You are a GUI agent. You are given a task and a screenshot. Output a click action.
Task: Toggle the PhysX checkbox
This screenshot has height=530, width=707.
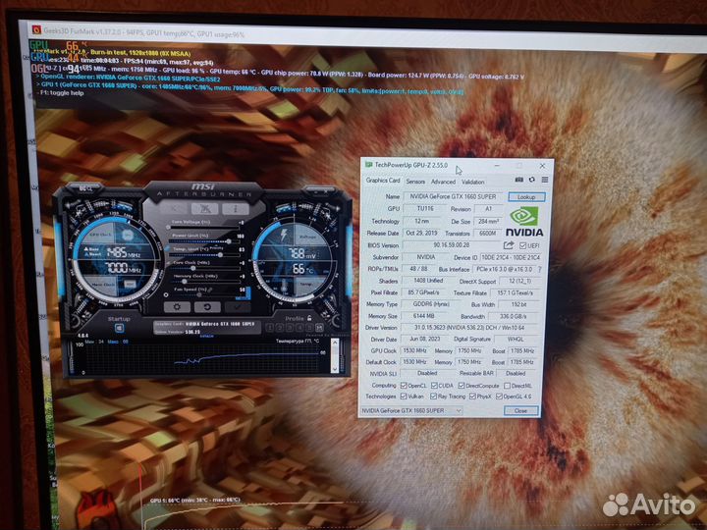(x=472, y=397)
